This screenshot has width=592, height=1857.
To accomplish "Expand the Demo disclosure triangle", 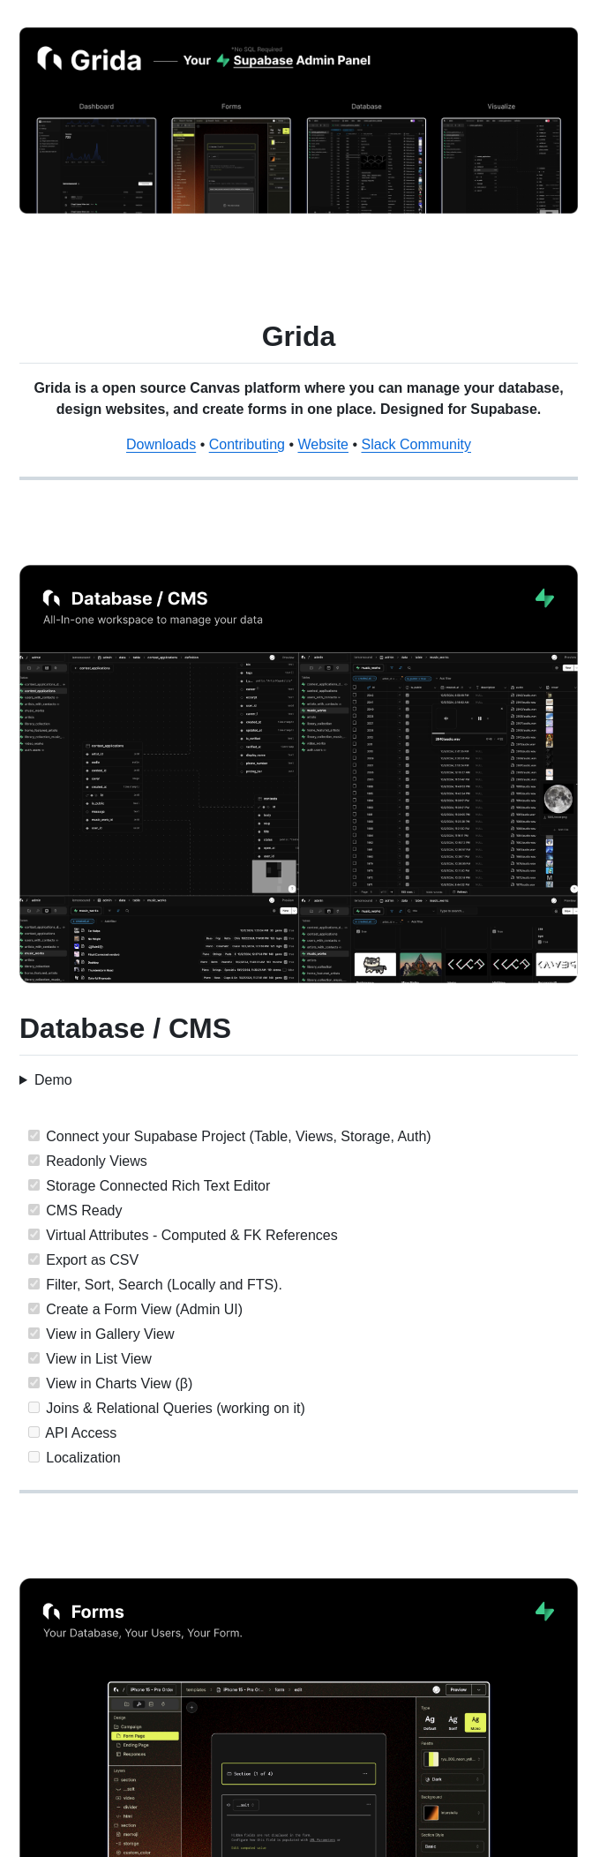I will (x=24, y=1080).
